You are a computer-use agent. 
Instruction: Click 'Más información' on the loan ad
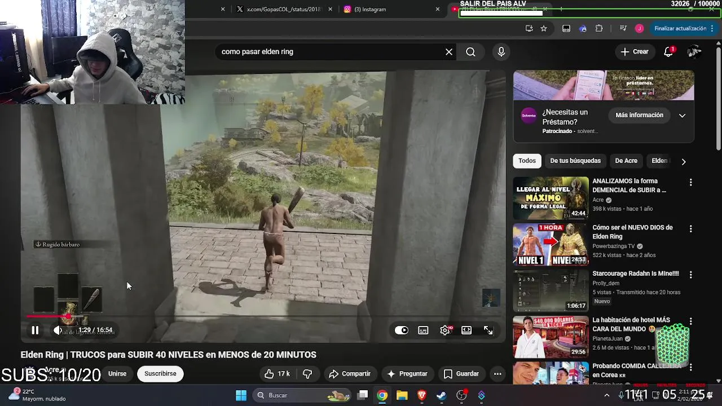point(639,115)
